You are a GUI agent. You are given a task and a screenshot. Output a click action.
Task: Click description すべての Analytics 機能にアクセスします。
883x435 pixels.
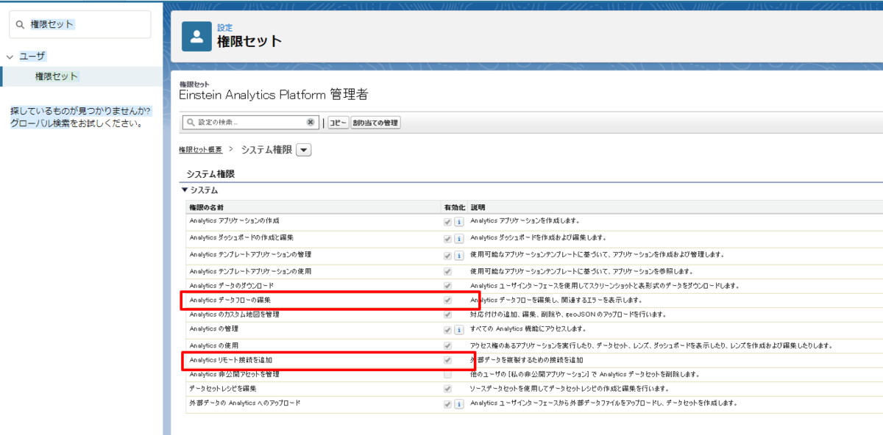528,329
